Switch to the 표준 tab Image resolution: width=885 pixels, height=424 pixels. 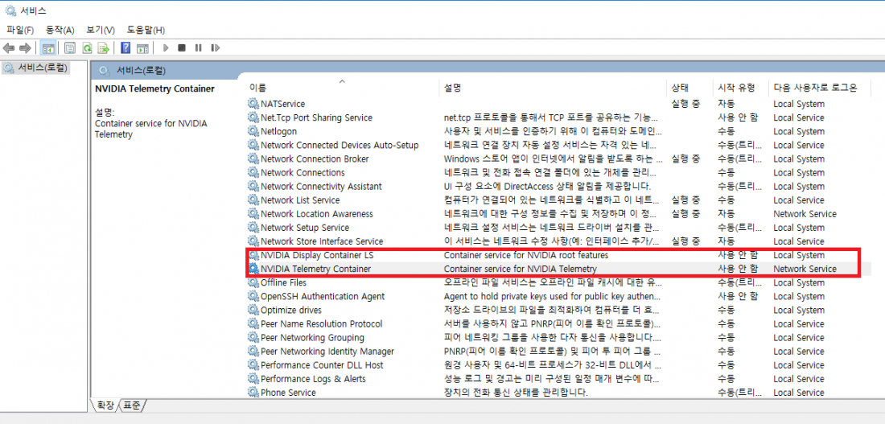click(x=133, y=405)
